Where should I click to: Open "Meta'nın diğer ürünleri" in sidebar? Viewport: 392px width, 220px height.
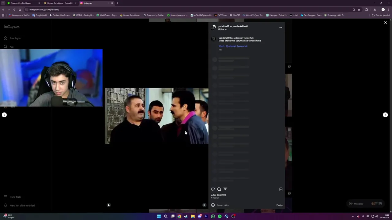pyautogui.click(x=19, y=206)
